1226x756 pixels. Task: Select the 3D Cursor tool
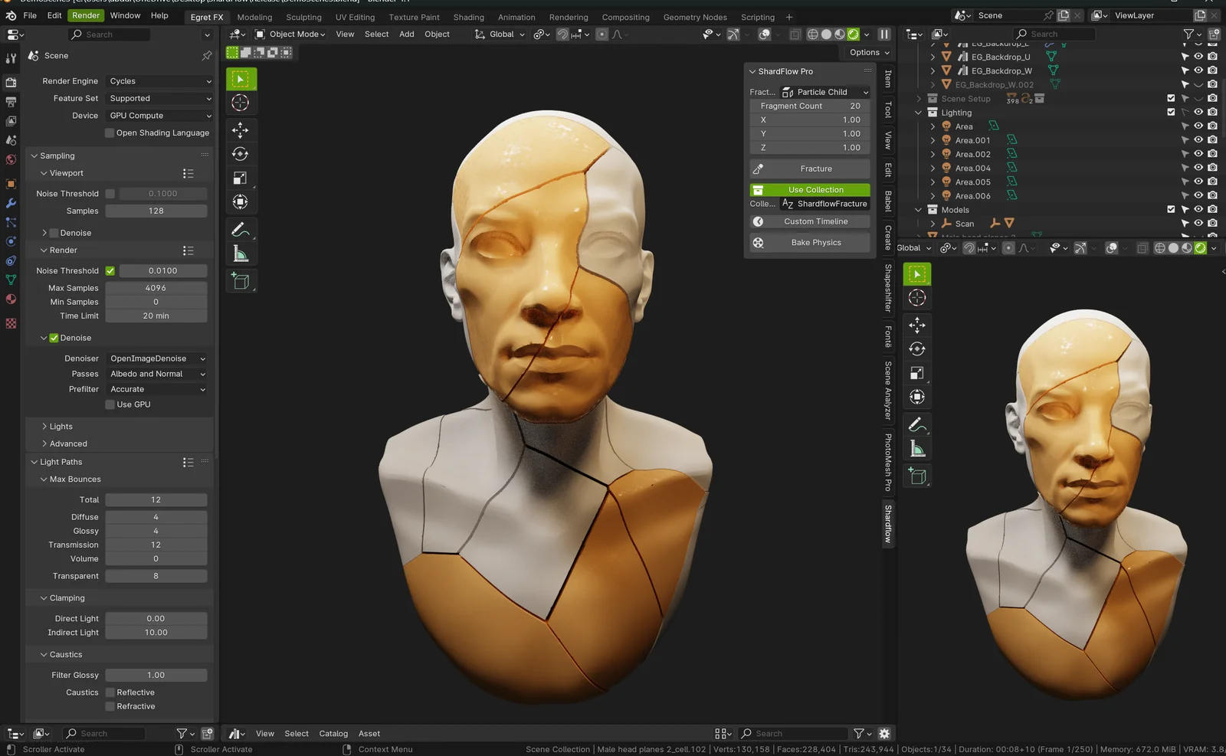(x=241, y=102)
